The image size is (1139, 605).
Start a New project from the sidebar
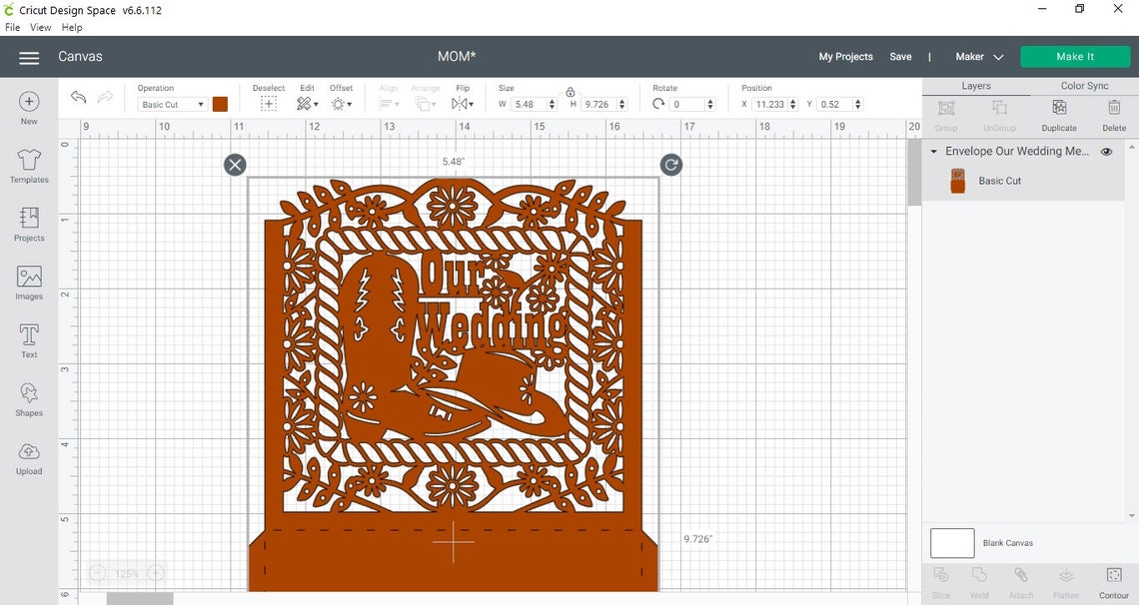tap(28, 107)
